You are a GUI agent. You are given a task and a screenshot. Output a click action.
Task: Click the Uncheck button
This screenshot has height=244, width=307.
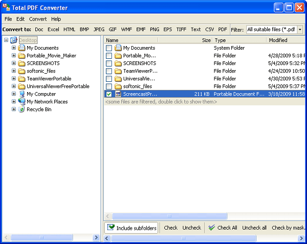click(x=192, y=228)
